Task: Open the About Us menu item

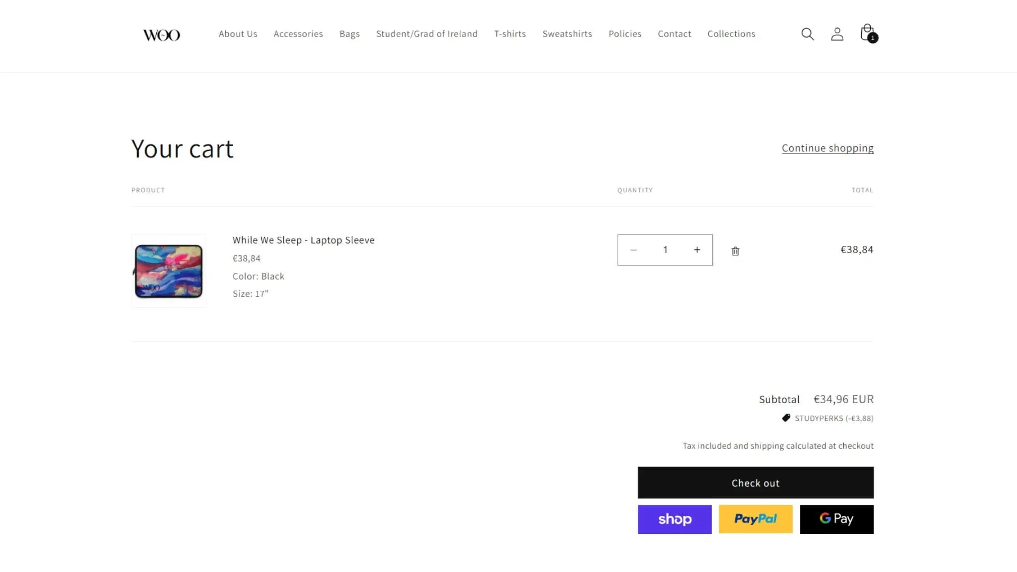Action: point(238,34)
